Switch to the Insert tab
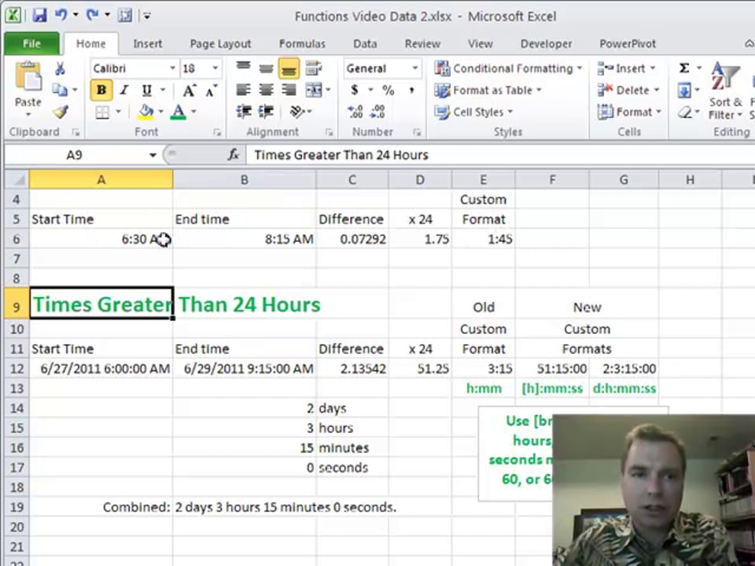This screenshot has width=755, height=566. point(147,44)
